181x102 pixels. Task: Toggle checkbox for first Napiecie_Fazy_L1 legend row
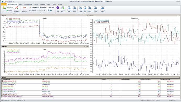2,81
